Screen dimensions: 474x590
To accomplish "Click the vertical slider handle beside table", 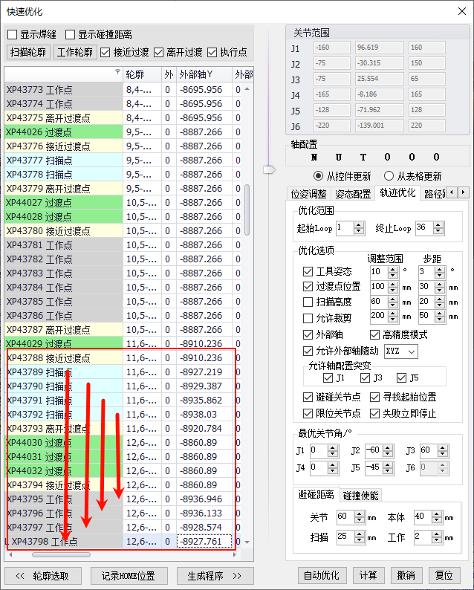I will [269, 169].
